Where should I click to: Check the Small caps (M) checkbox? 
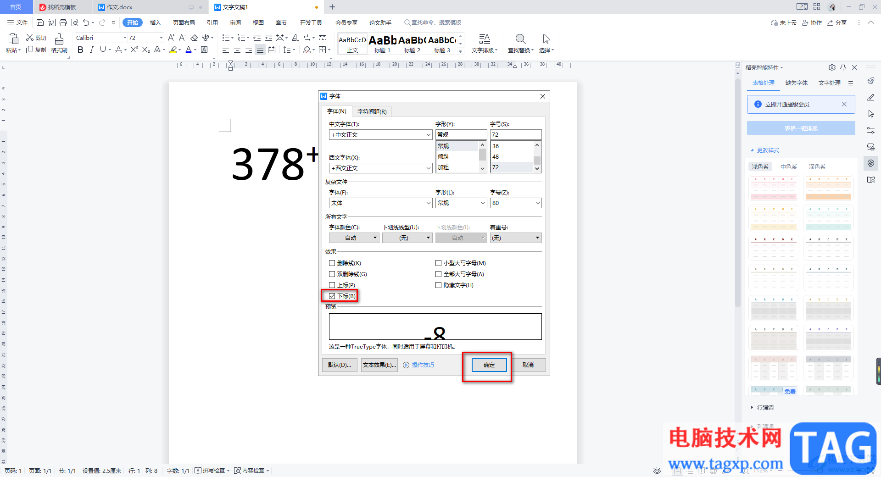pyautogui.click(x=438, y=263)
